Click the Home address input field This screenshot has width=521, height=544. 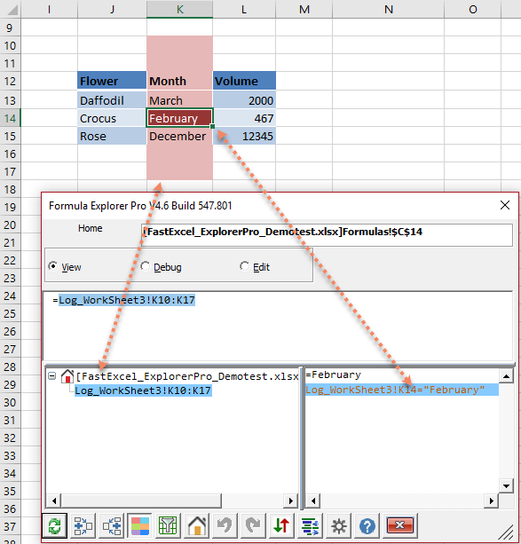click(327, 235)
